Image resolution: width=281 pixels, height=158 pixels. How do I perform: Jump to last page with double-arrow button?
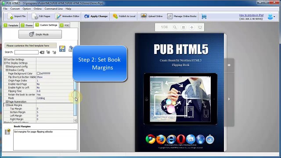[x=229, y=65]
